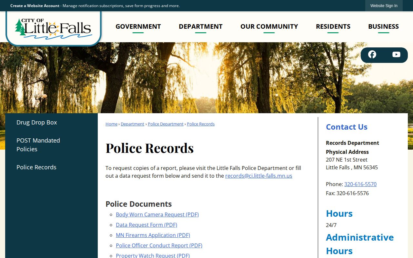413x258 pixels.
Task: Open Police Officer Conduct Report PDF
Action: (159, 245)
